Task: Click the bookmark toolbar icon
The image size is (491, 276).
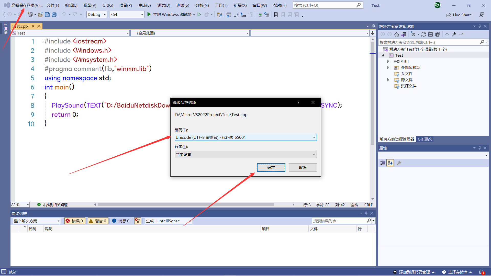Action: [276, 15]
